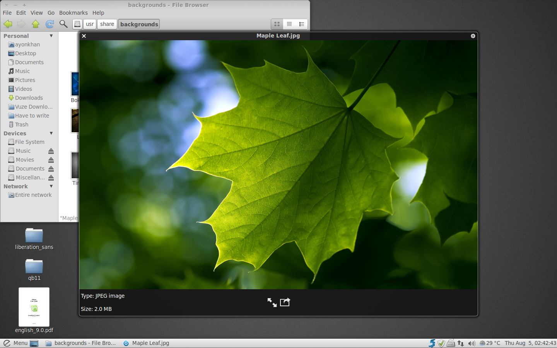This screenshot has width=557, height=348.
Task: Switch to icon view
Action: [277, 24]
